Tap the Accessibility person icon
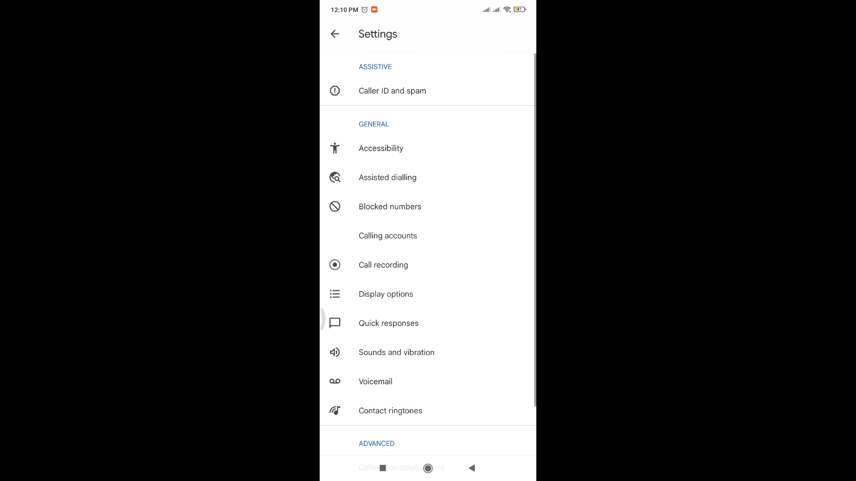Image resolution: width=856 pixels, height=481 pixels. click(335, 148)
